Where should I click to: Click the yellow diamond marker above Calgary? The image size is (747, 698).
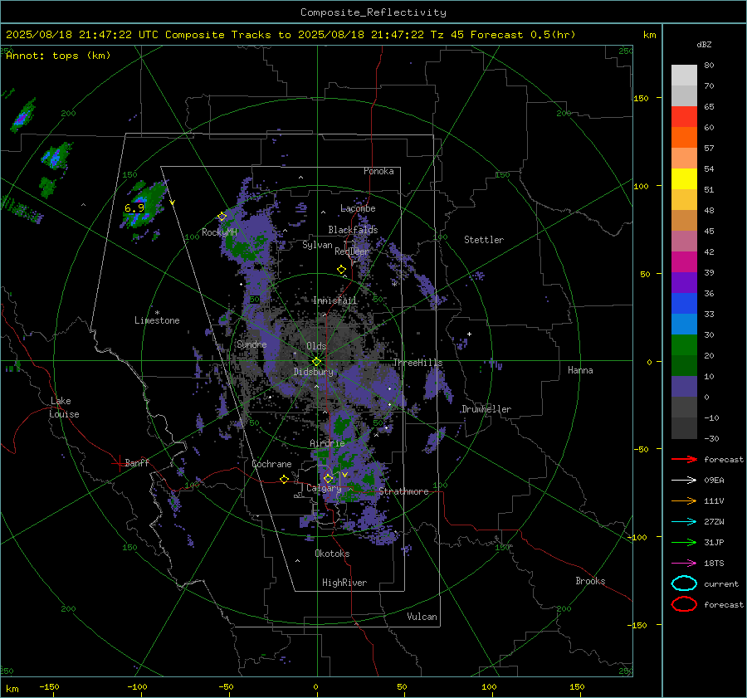click(328, 479)
